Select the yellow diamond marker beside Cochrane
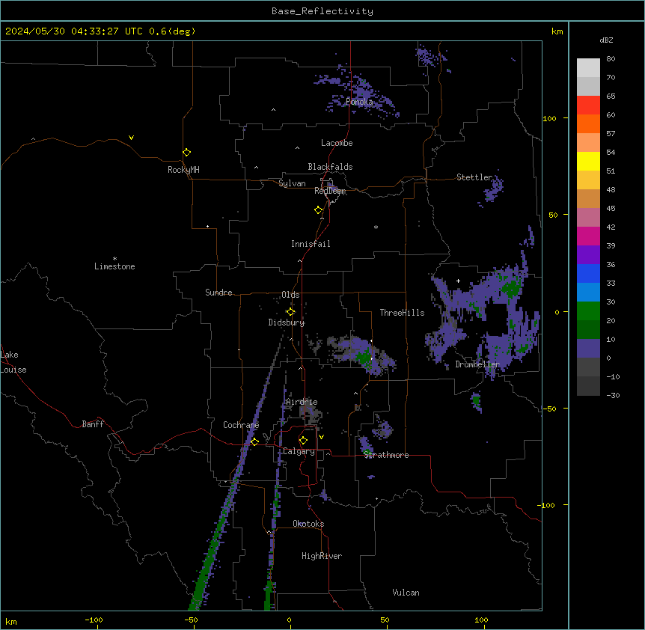The image size is (645, 630). (x=254, y=441)
